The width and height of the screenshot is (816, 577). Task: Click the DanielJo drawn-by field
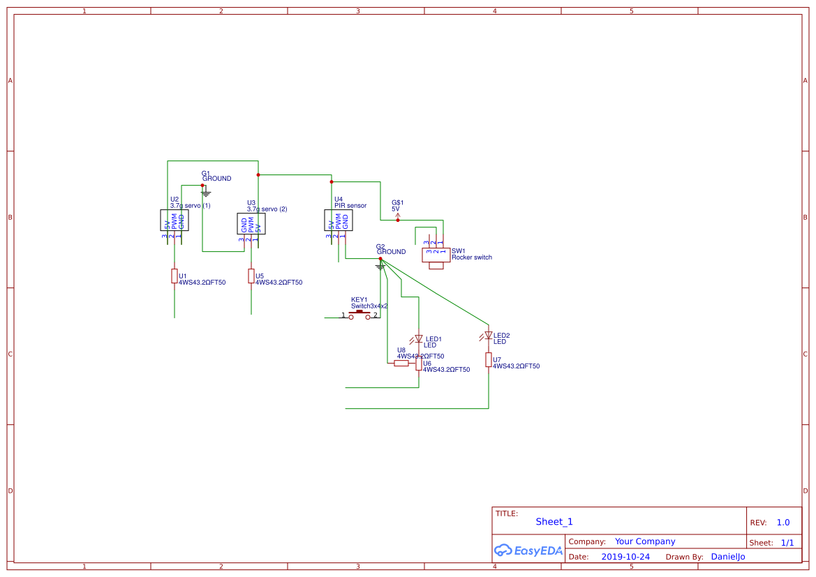tap(728, 556)
